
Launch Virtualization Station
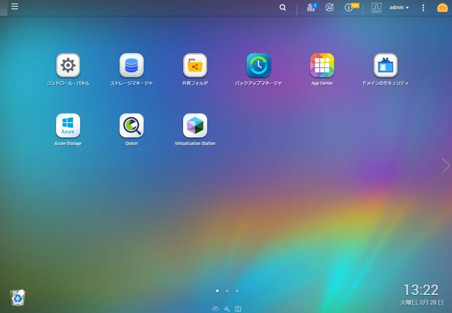[195, 125]
